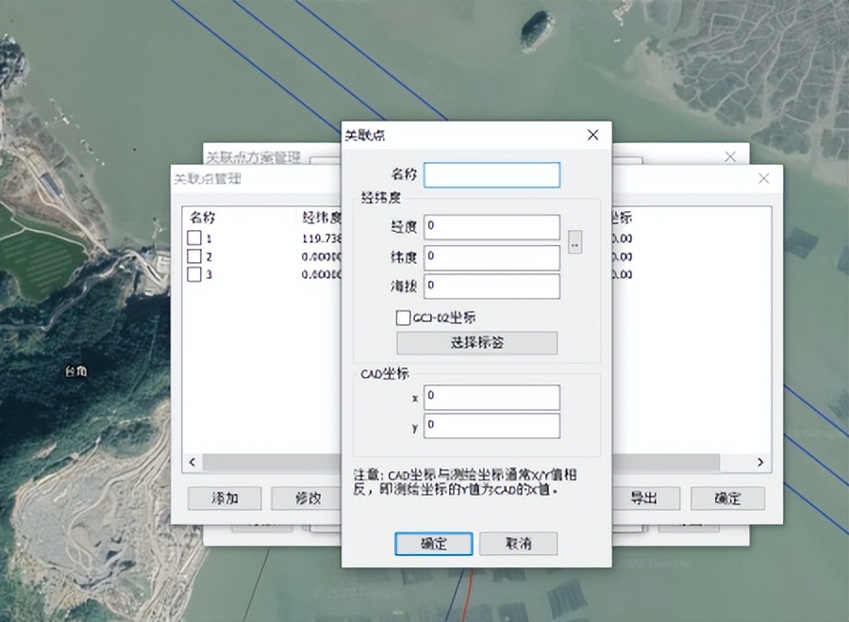Click the 修改 button to edit a point
Screen dimensions: 849x622
[x=306, y=499]
